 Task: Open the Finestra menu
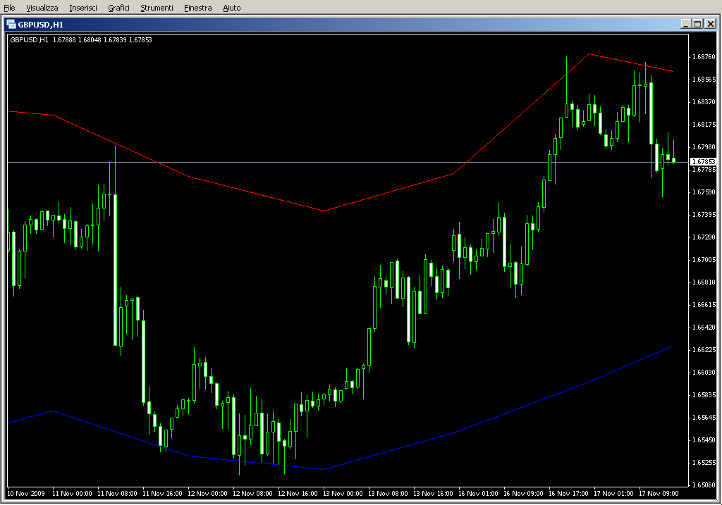pos(197,8)
